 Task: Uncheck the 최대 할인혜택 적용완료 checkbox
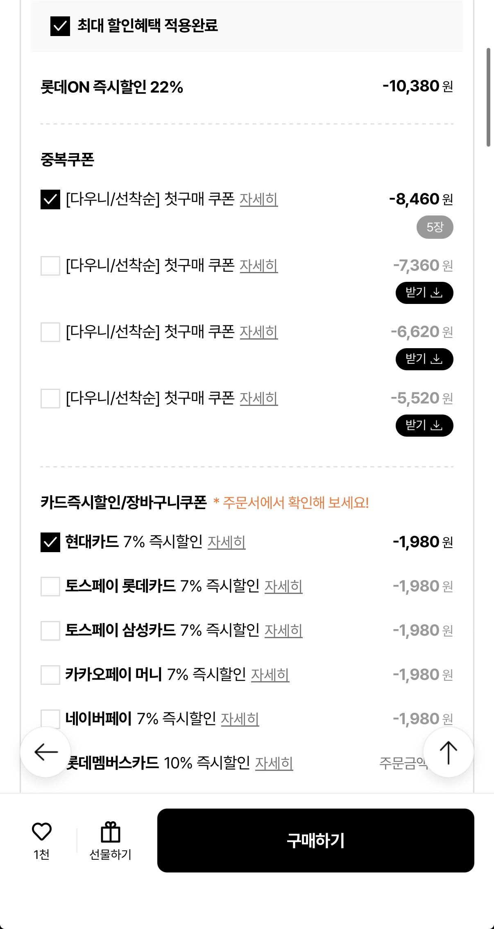coord(60,26)
